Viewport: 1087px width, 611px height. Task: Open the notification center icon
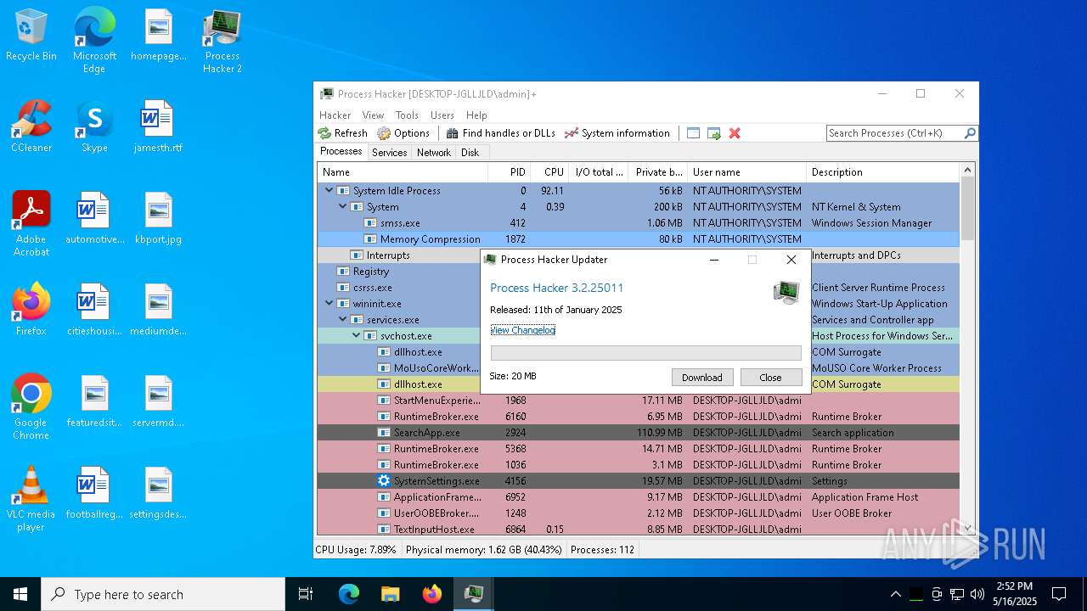click(x=1059, y=594)
